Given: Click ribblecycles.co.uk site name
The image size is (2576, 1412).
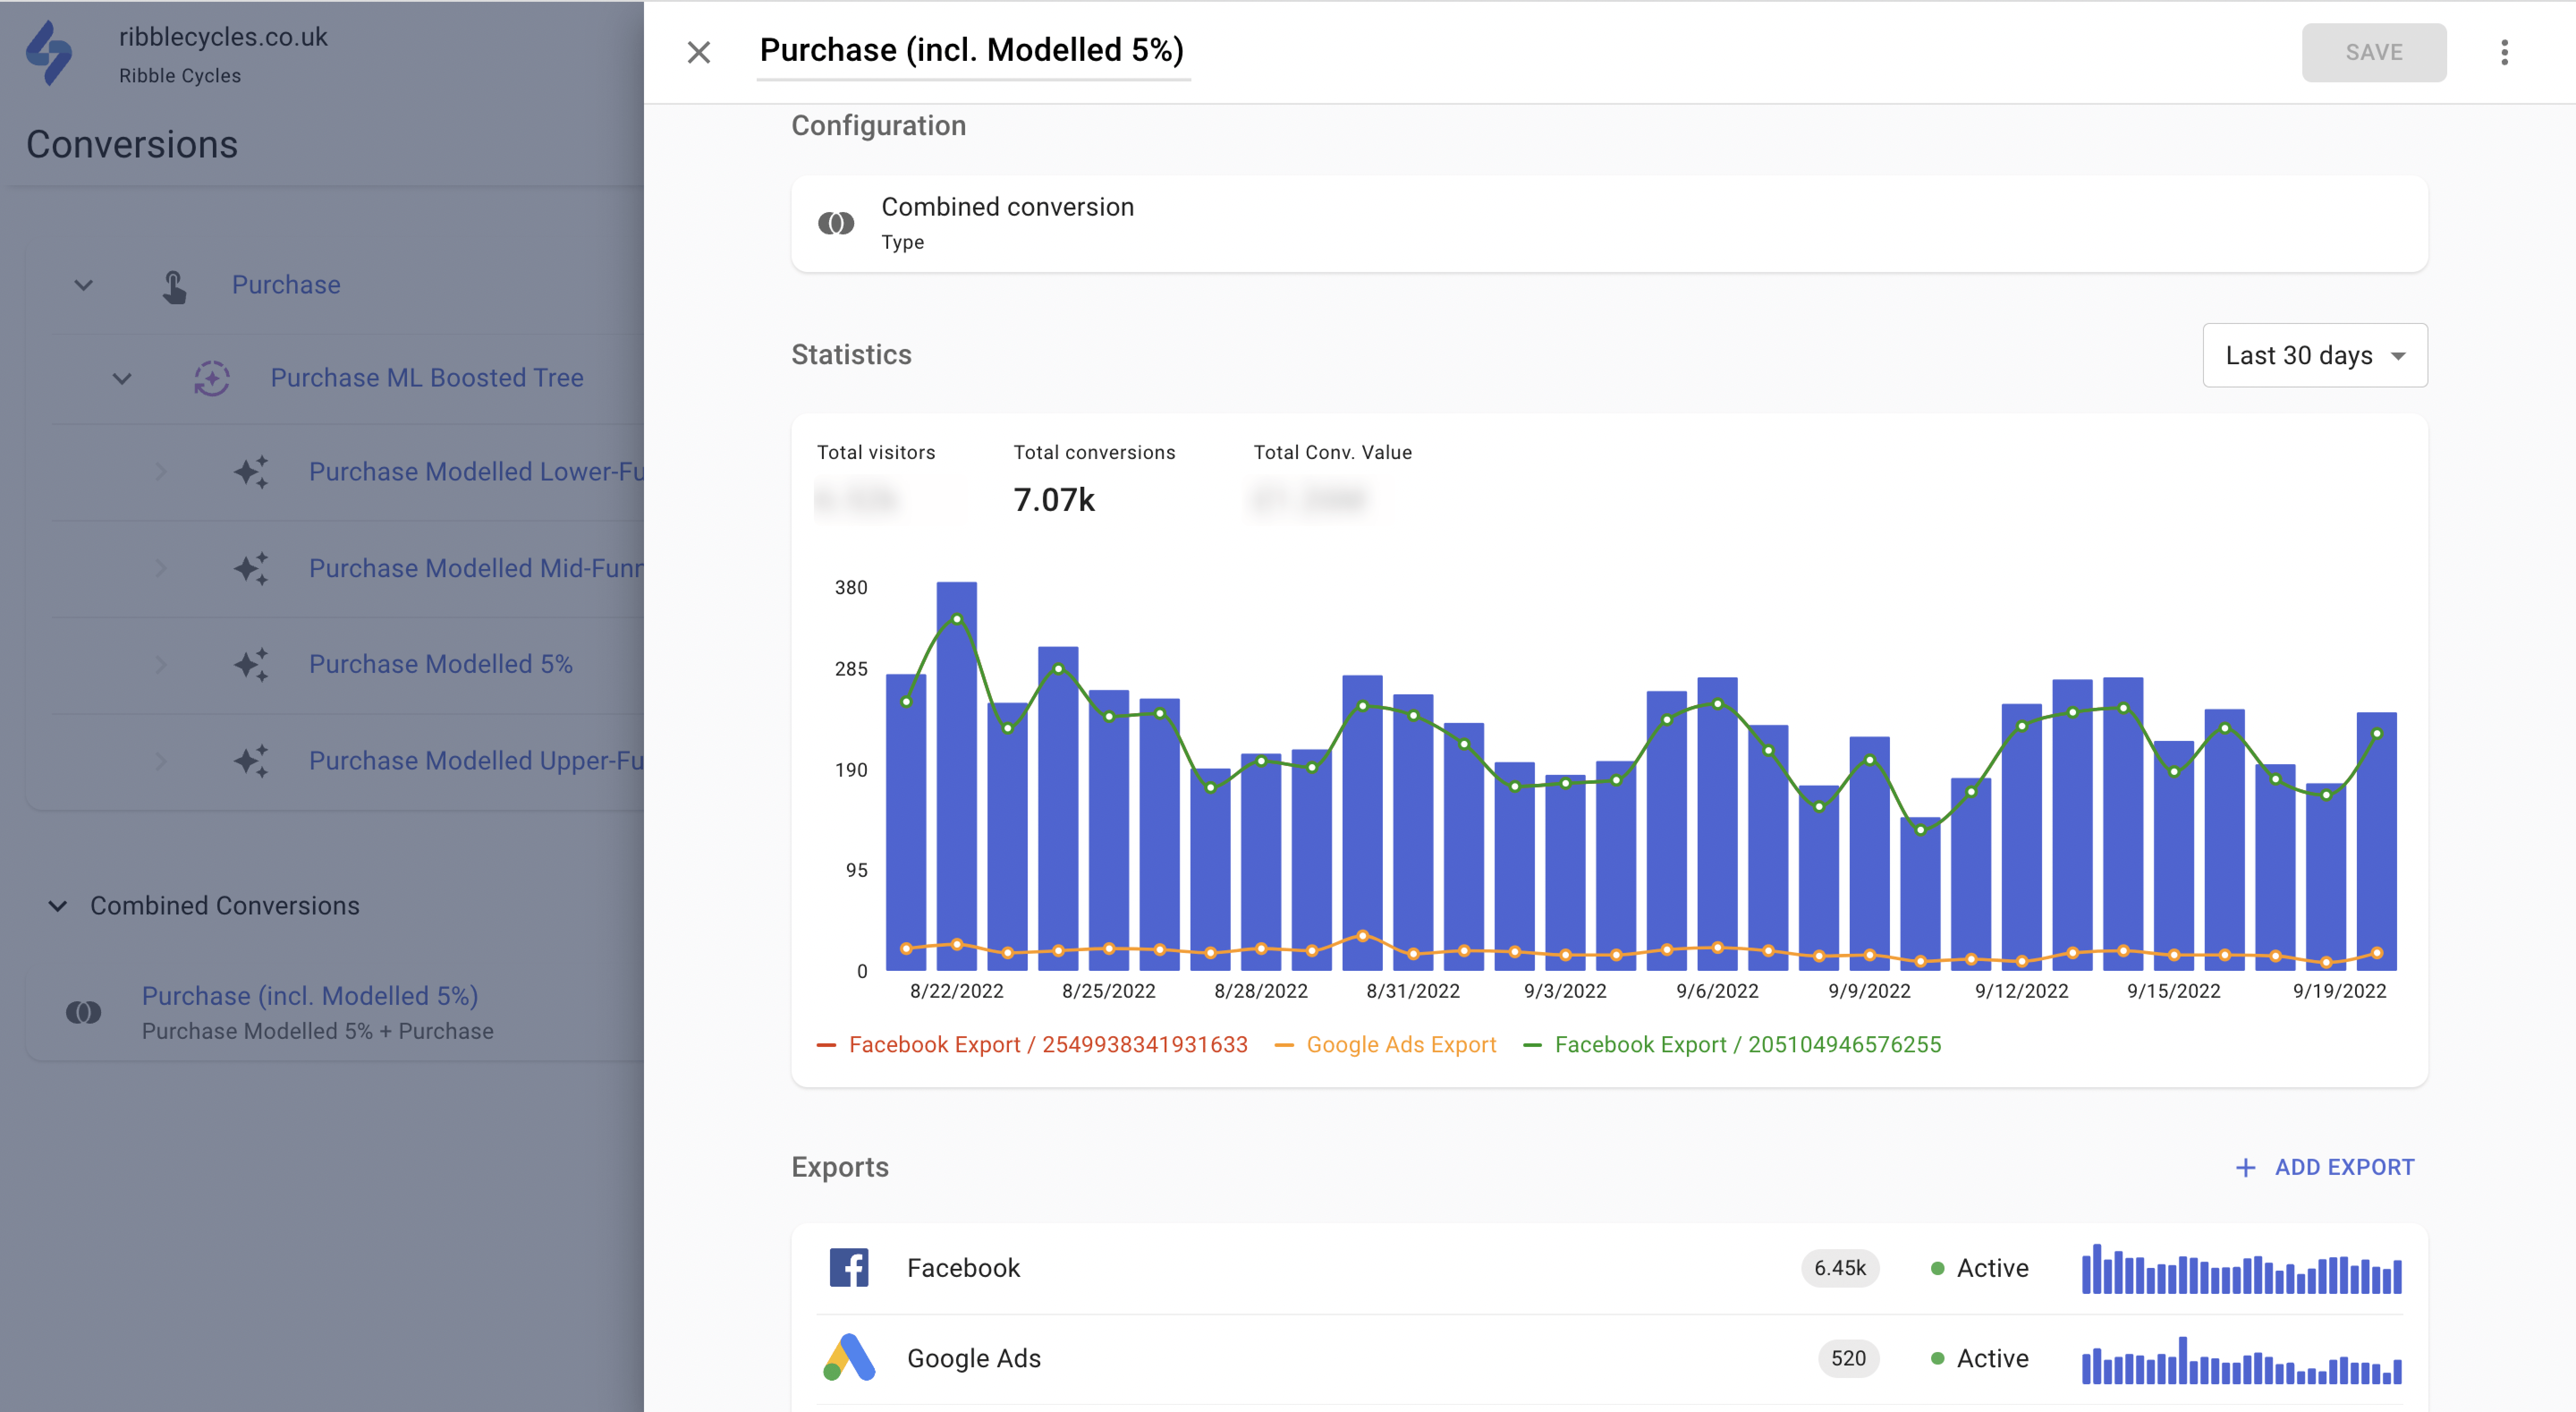Looking at the screenshot, I should click(x=223, y=37).
